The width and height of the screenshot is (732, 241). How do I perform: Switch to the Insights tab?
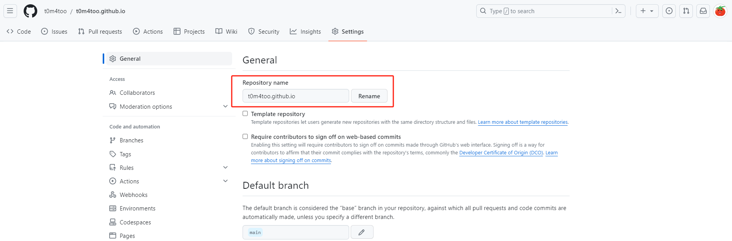point(305,32)
